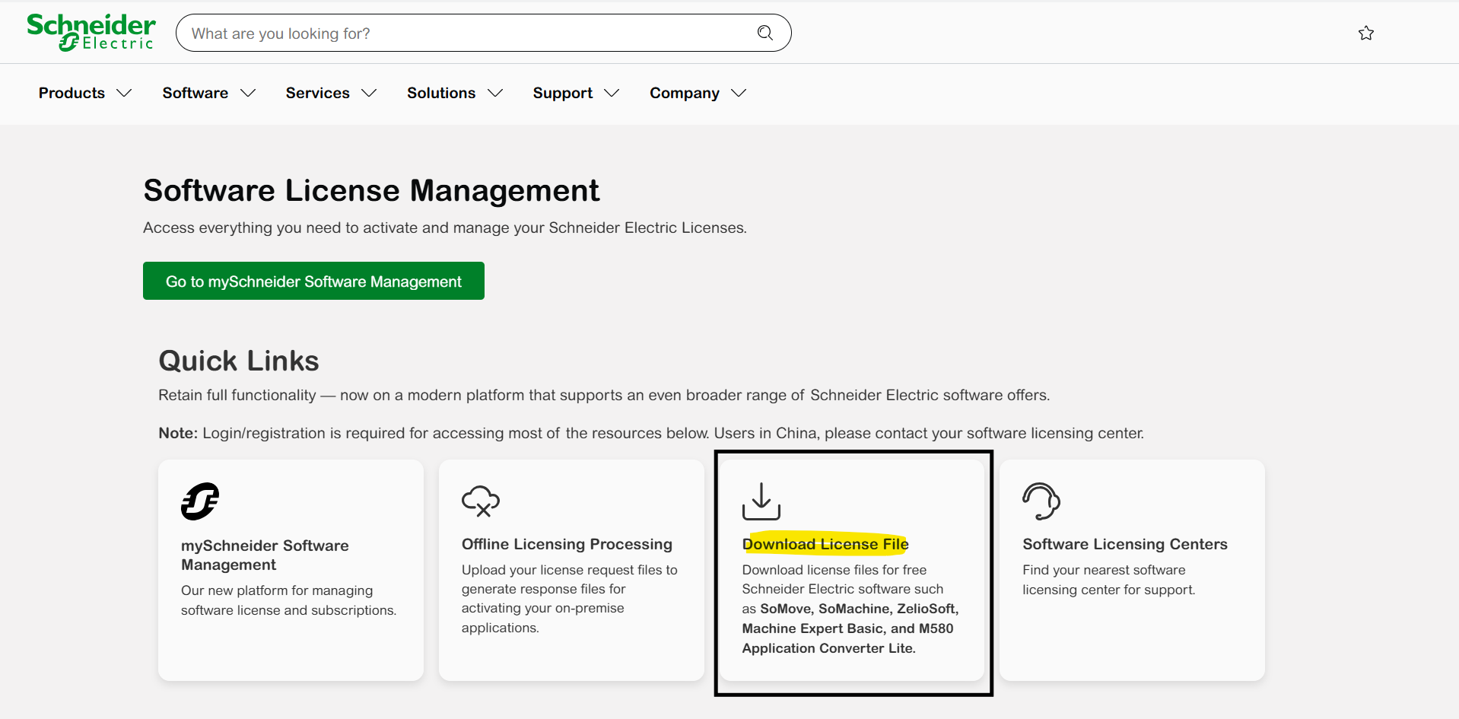1459x719 pixels.
Task: Open the Products menu
Action: (72, 93)
